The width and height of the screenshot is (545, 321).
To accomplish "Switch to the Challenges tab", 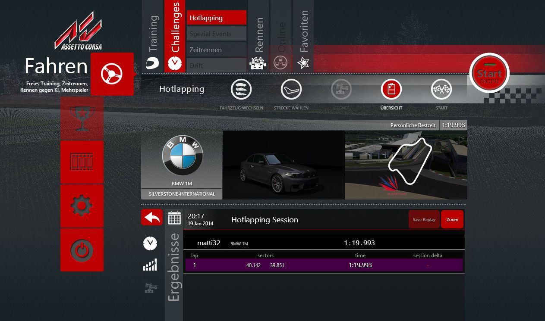I will click(x=175, y=37).
